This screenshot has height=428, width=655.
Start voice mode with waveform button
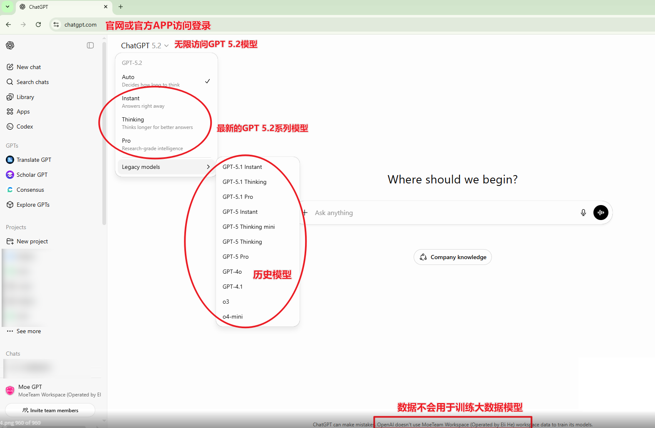600,213
